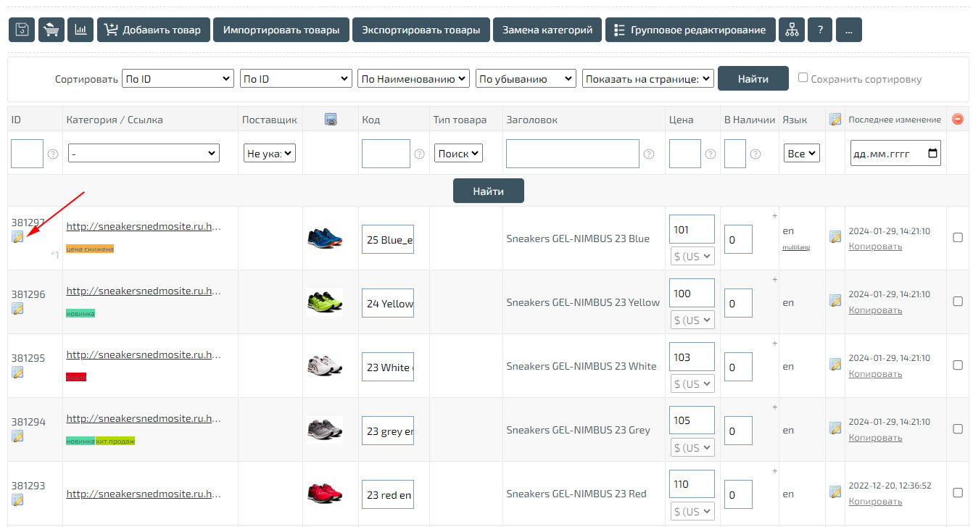This screenshot has height=527, width=973.
Task: Click the red delete icon in table header
Action: (957, 119)
